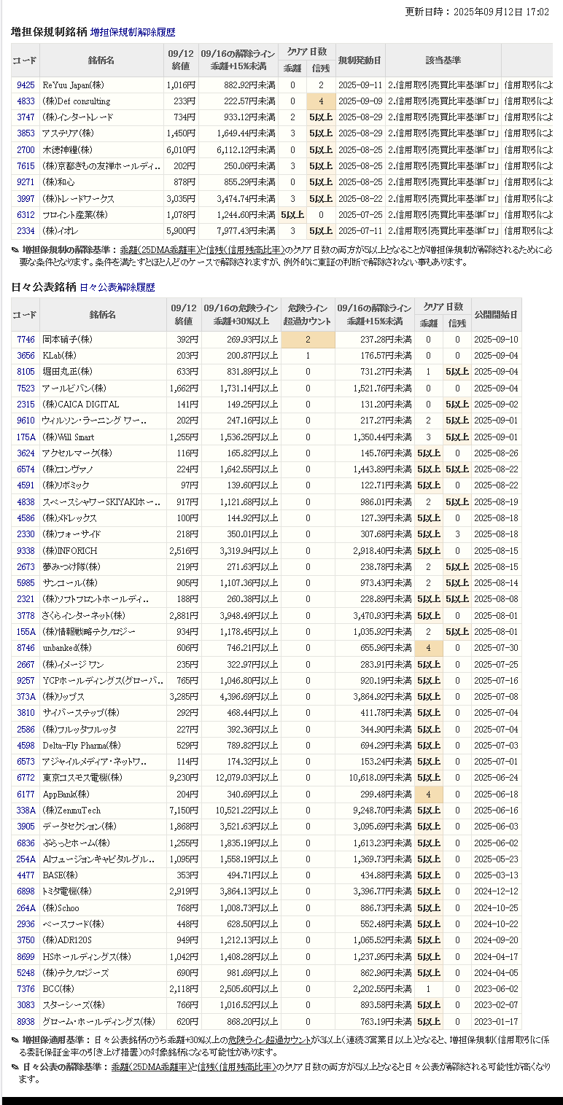Open stock code 2334 link
Viewport: 563px width, 1105px height.
[26, 231]
